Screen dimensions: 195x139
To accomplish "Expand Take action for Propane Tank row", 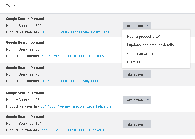I will 137,100.
